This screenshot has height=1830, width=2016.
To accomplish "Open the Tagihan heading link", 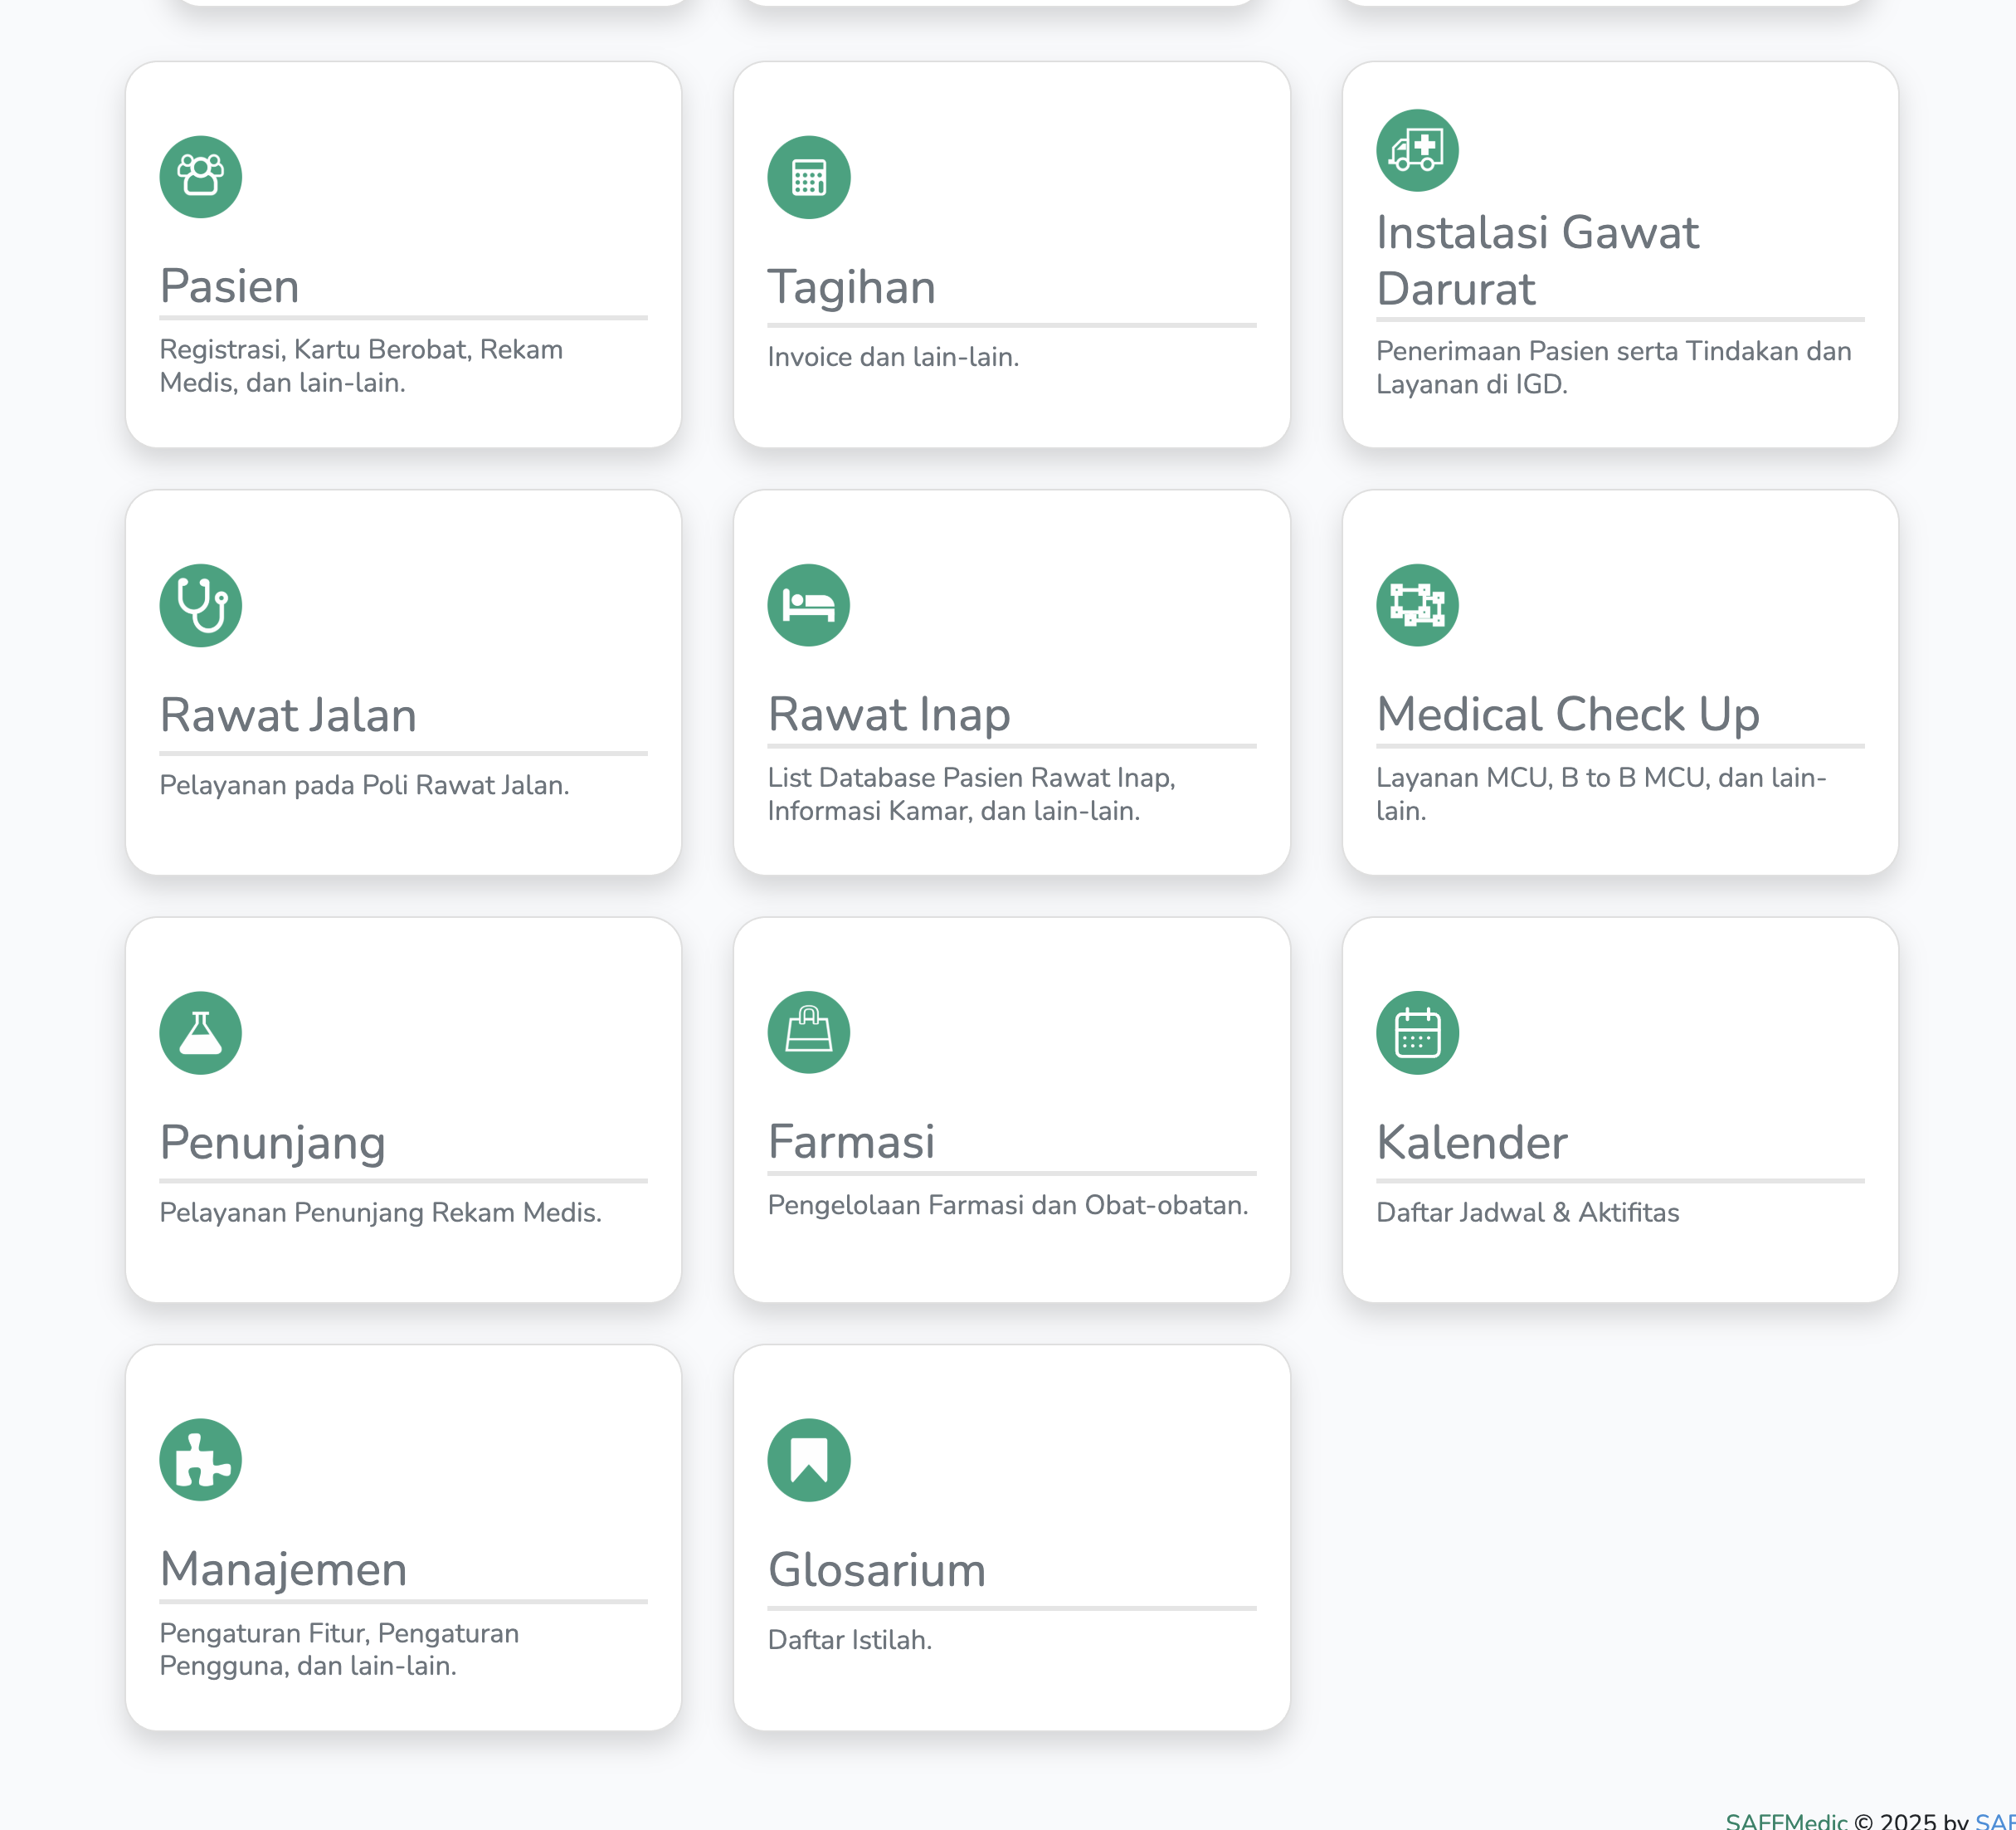I will click(x=851, y=287).
